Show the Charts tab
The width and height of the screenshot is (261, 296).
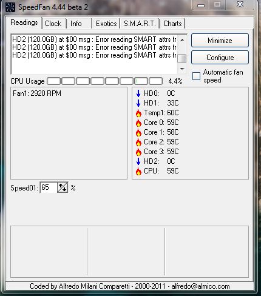tap(172, 24)
